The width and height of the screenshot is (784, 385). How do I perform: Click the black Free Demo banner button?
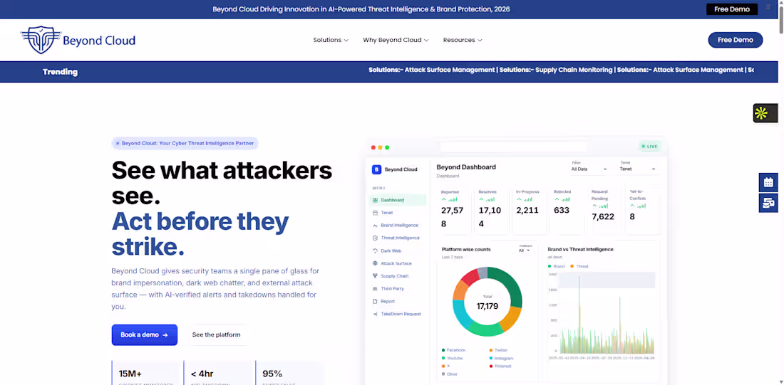(x=731, y=9)
